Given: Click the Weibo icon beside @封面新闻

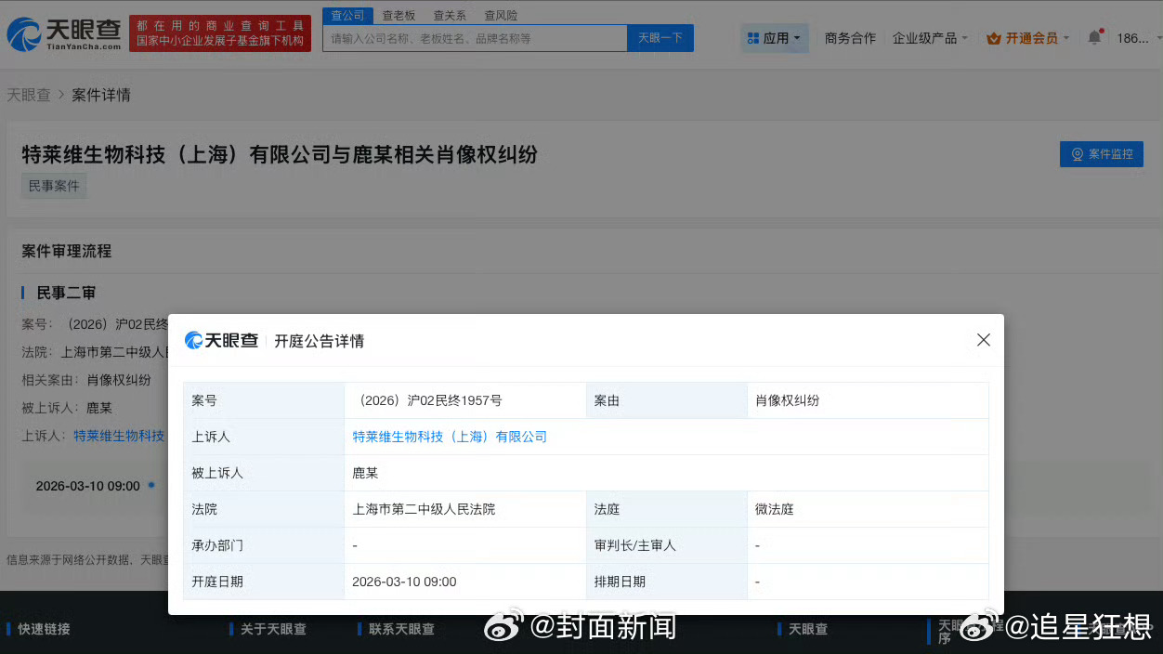Looking at the screenshot, I should (x=503, y=629).
